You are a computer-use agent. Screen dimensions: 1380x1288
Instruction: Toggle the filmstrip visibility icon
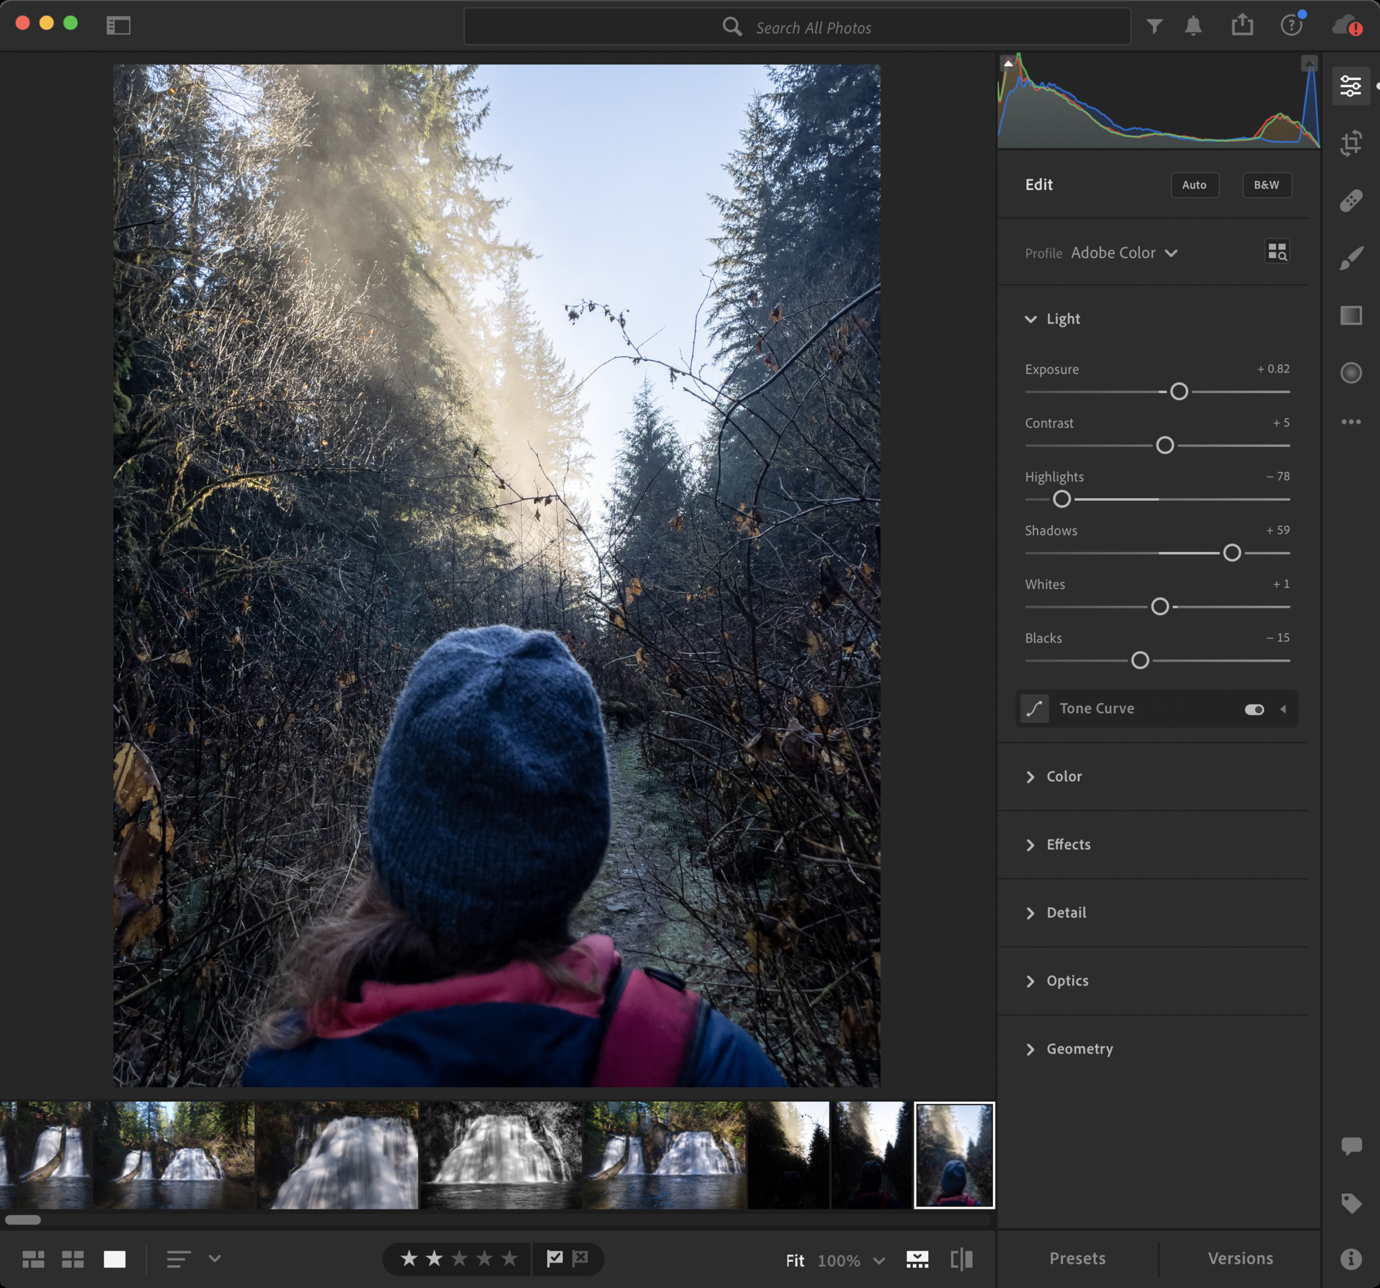coord(917,1259)
